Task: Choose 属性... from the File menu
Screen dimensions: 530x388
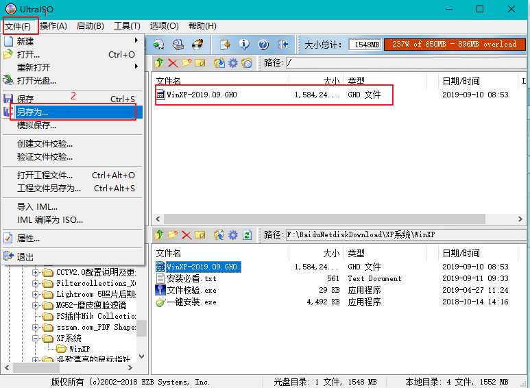Action: 73,239
